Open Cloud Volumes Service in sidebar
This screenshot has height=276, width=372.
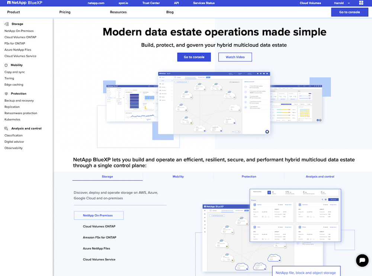[20, 56]
